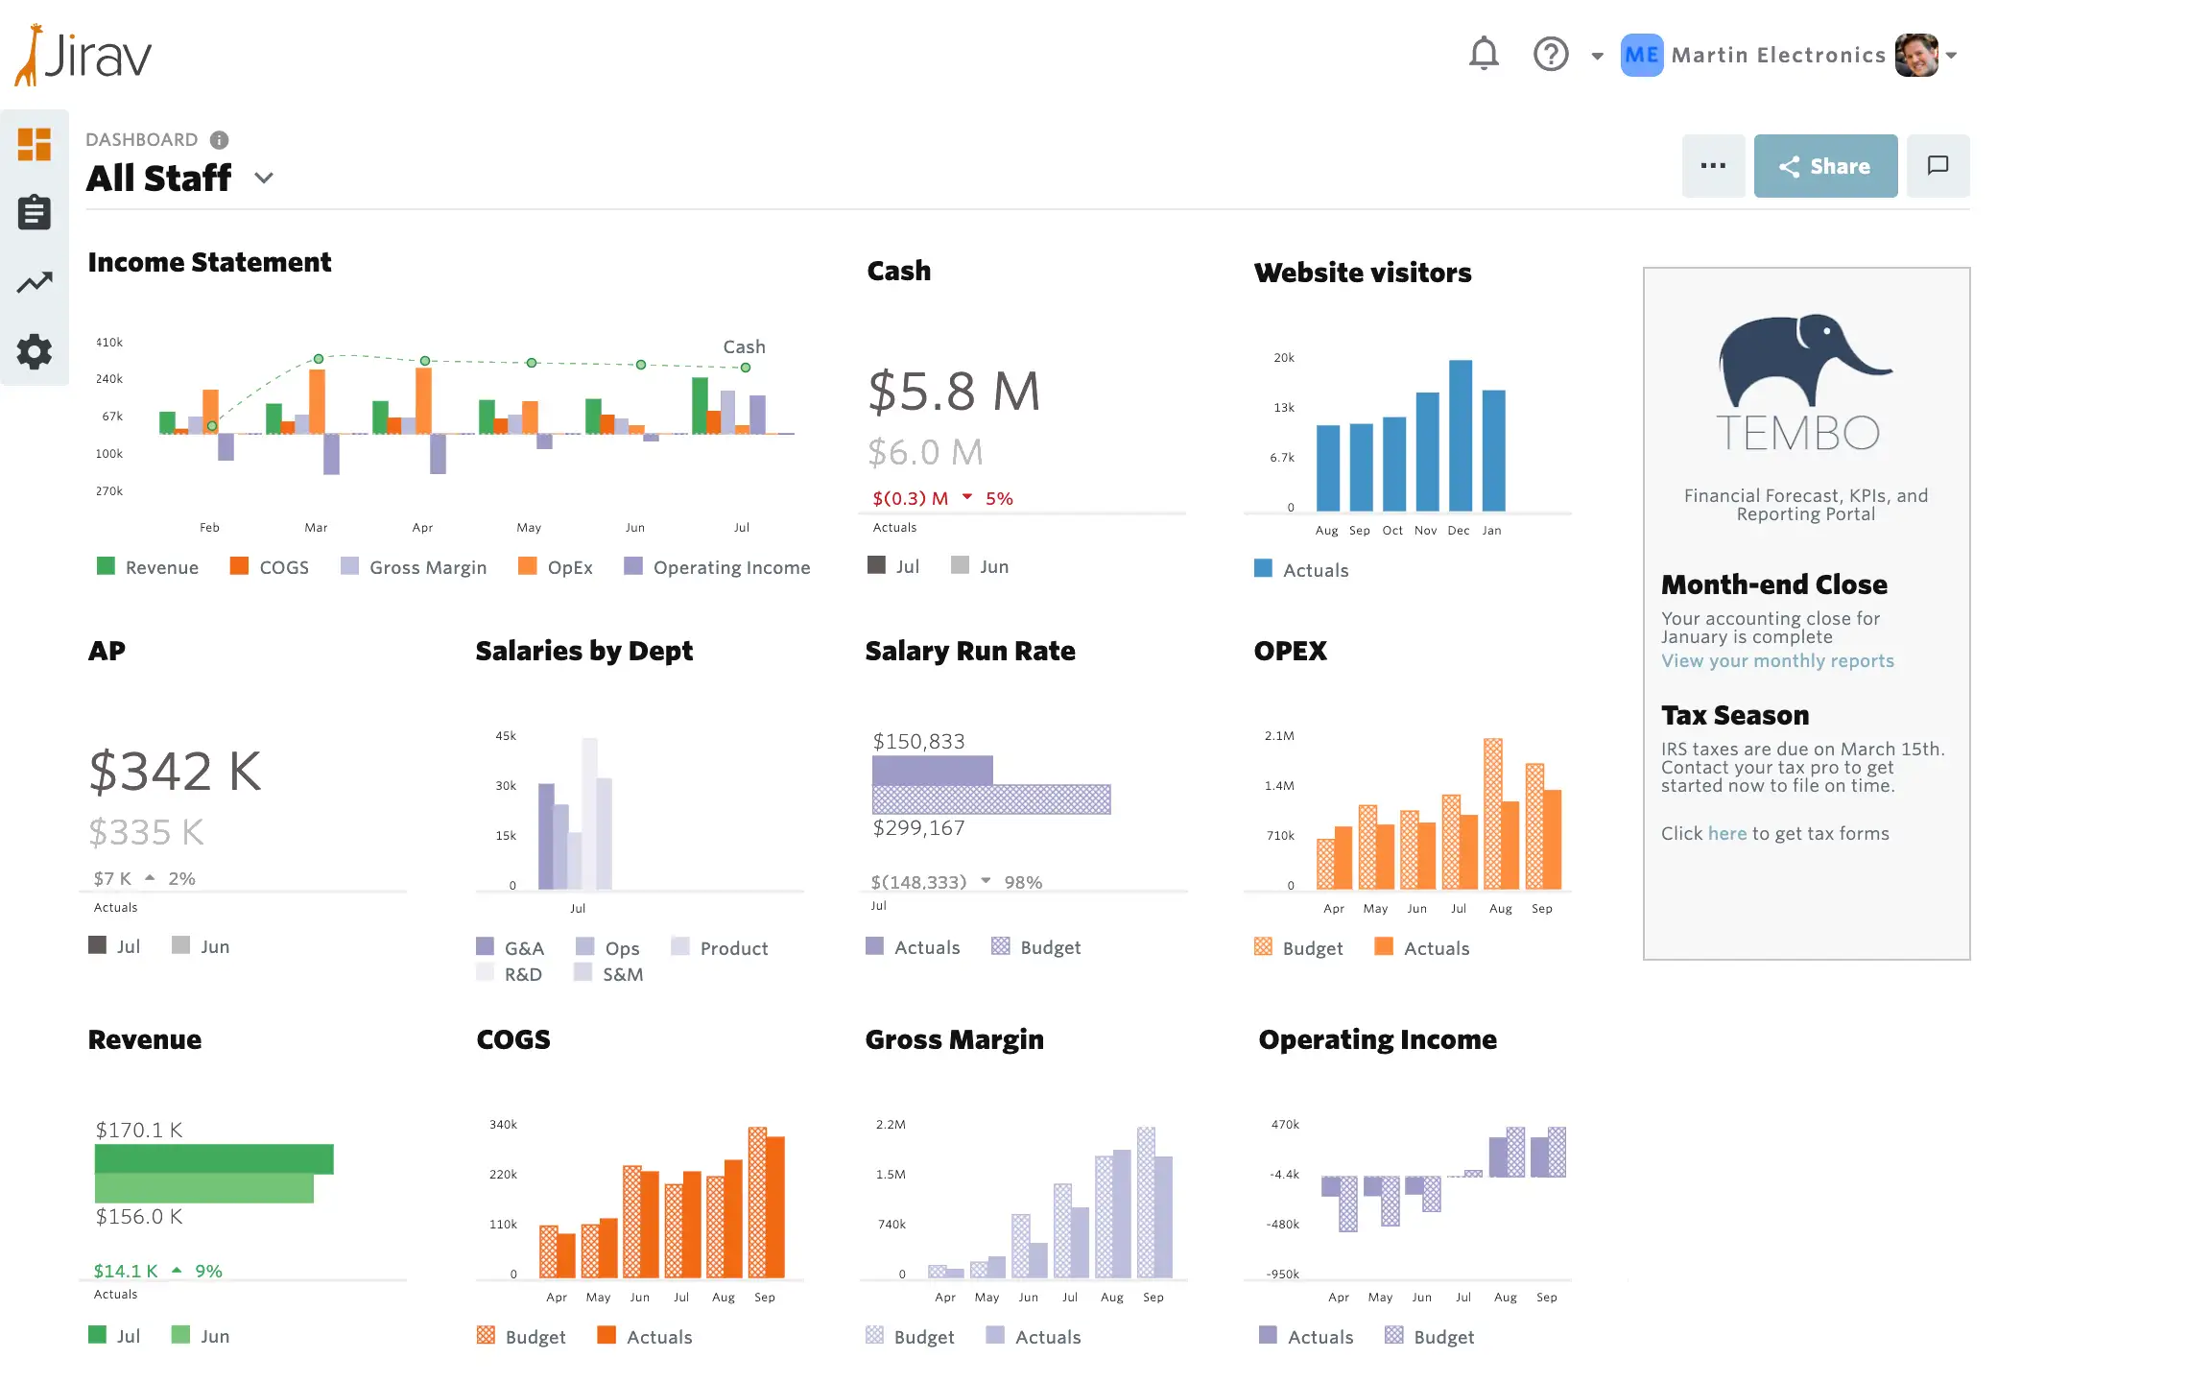Click the notification bell icon
Screen dimensions: 2211x1382
pos(1484,55)
